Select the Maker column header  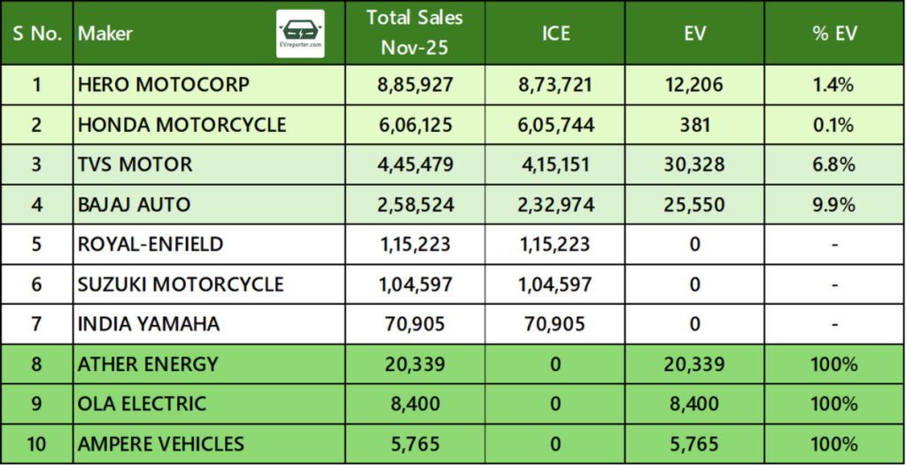105,34
